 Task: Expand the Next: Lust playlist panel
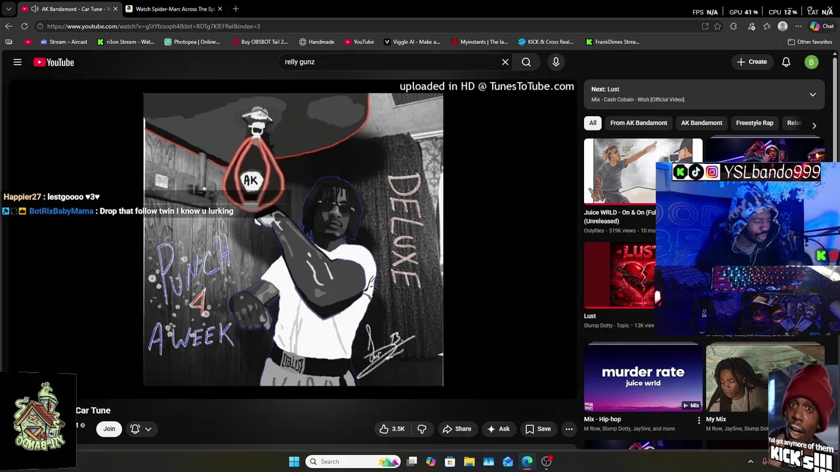click(x=812, y=94)
